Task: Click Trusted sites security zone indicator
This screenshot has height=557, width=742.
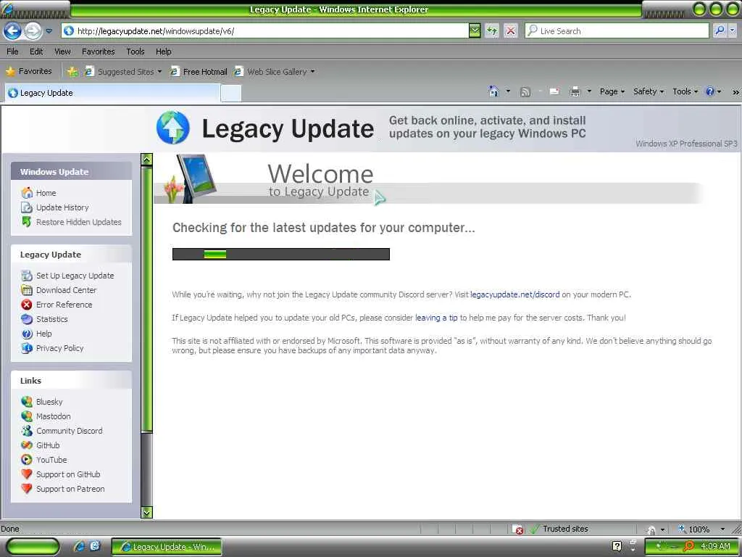Action: pyautogui.click(x=559, y=529)
